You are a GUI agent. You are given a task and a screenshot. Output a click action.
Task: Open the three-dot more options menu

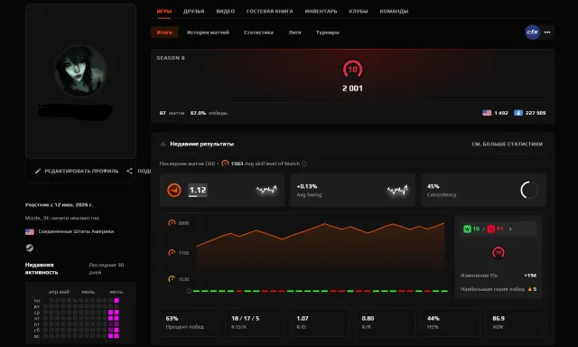pos(547,33)
